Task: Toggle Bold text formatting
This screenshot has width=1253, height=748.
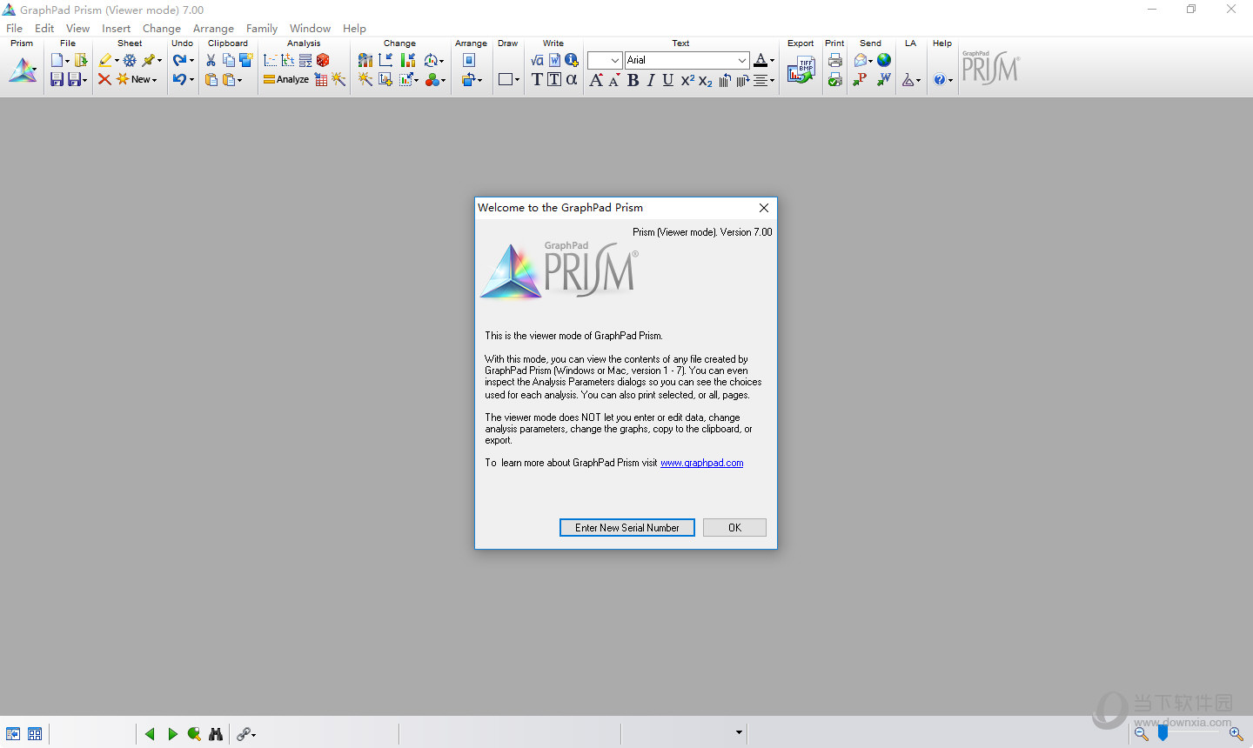Action: click(x=633, y=80)
